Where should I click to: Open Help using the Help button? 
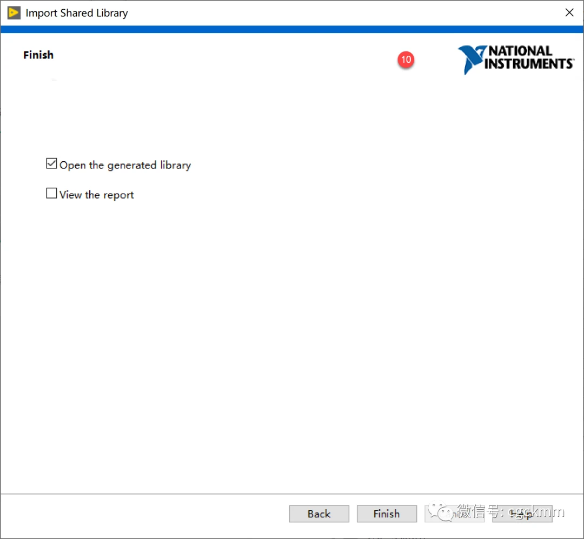[x=522, y=514]
